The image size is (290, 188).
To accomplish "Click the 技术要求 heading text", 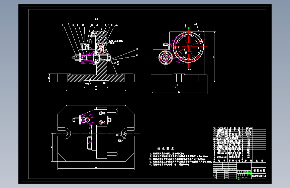I will [166, 149].
